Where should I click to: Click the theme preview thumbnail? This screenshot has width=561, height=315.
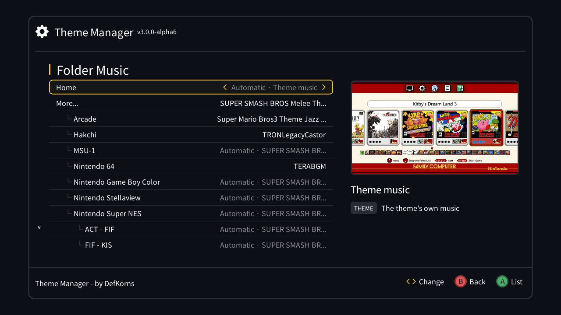tap(435, 128)
